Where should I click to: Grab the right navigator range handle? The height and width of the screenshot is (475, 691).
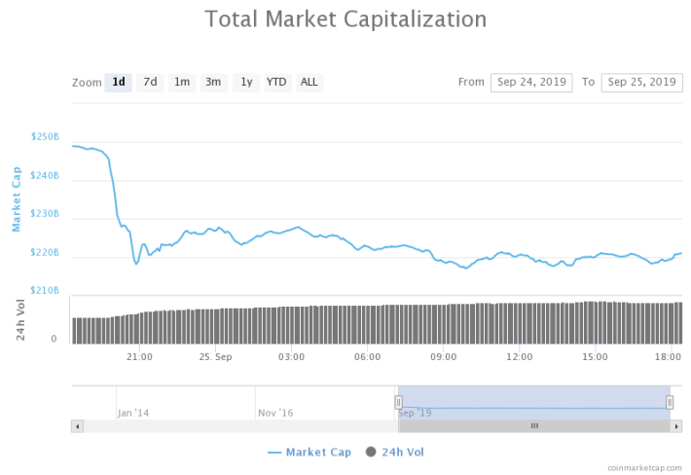670,402
